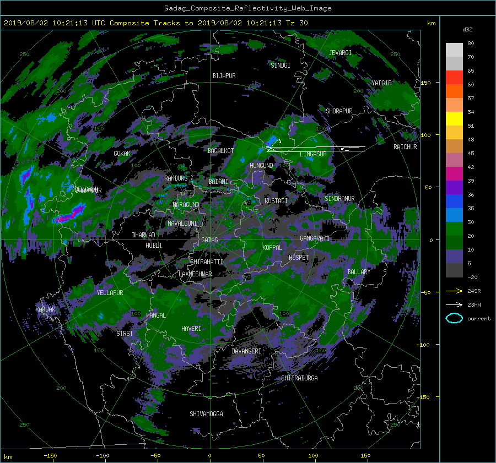The width and height of the screenshot is (496, 463).
Task: Click the SINDGI city label
Action: point(281,65)
